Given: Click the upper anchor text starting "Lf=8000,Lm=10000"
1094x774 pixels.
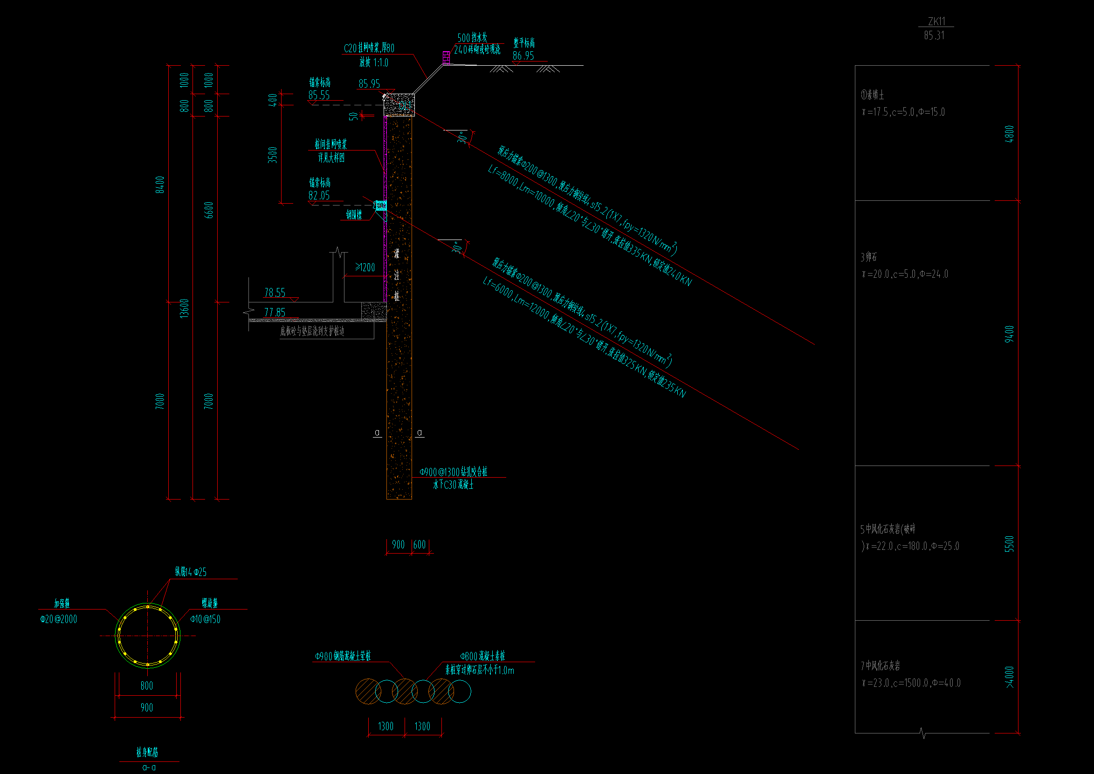Looking at the screenshot, I should pyautogui.click(x=590, y=226).
